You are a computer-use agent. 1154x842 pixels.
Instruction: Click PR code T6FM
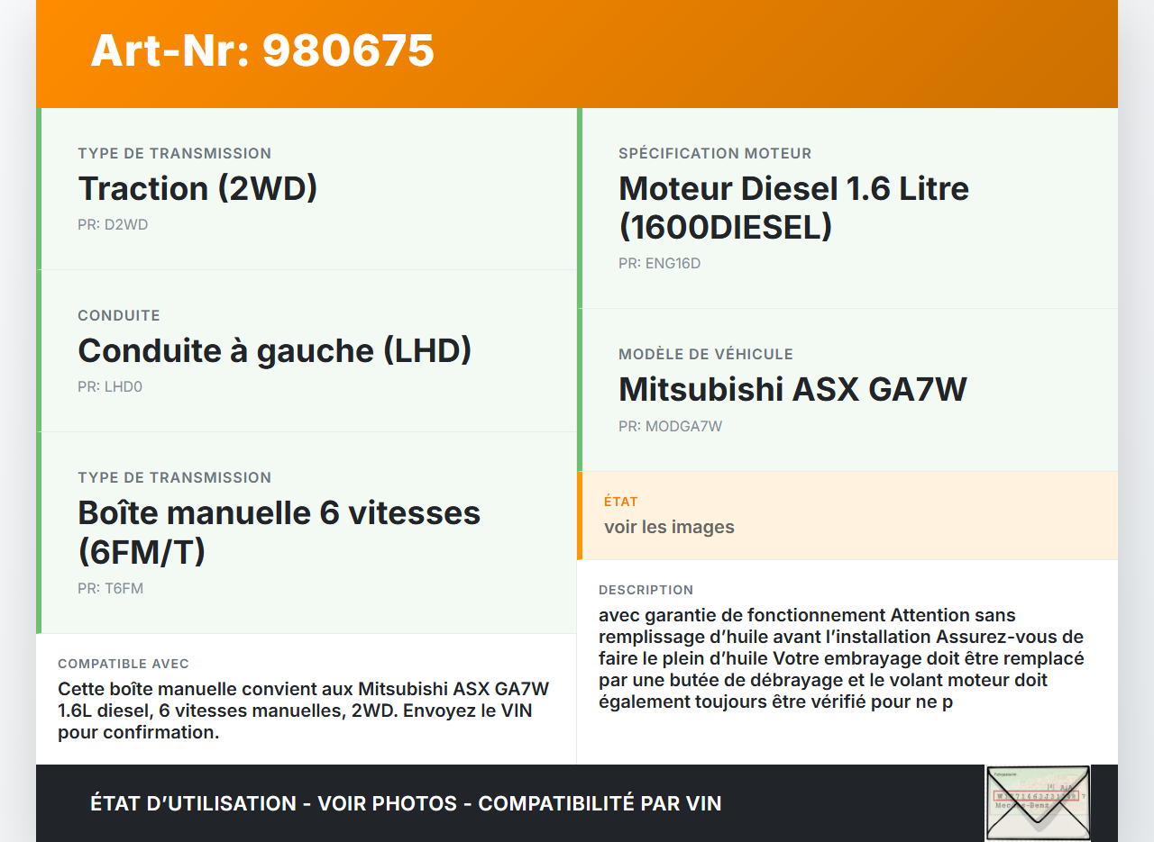[x=110, y=589]
